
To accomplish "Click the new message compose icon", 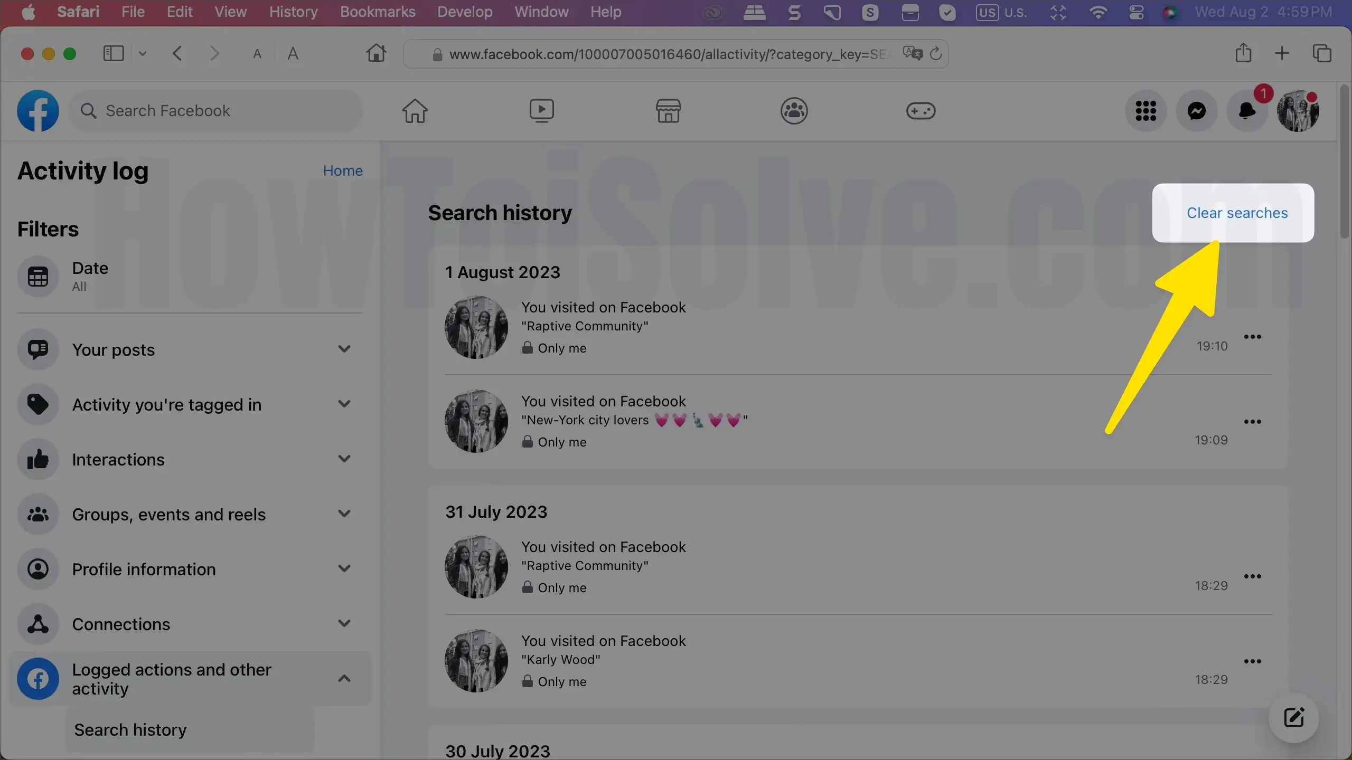I will click(x=1294, y=718).
